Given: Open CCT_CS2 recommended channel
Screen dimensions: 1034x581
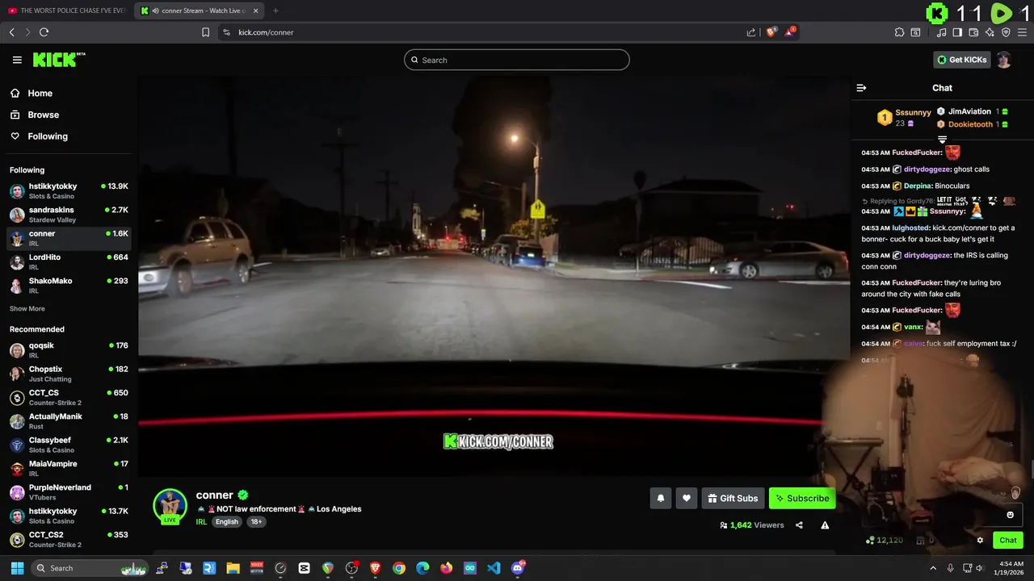Looking at the screenshot, I should (x=69, y=539).
